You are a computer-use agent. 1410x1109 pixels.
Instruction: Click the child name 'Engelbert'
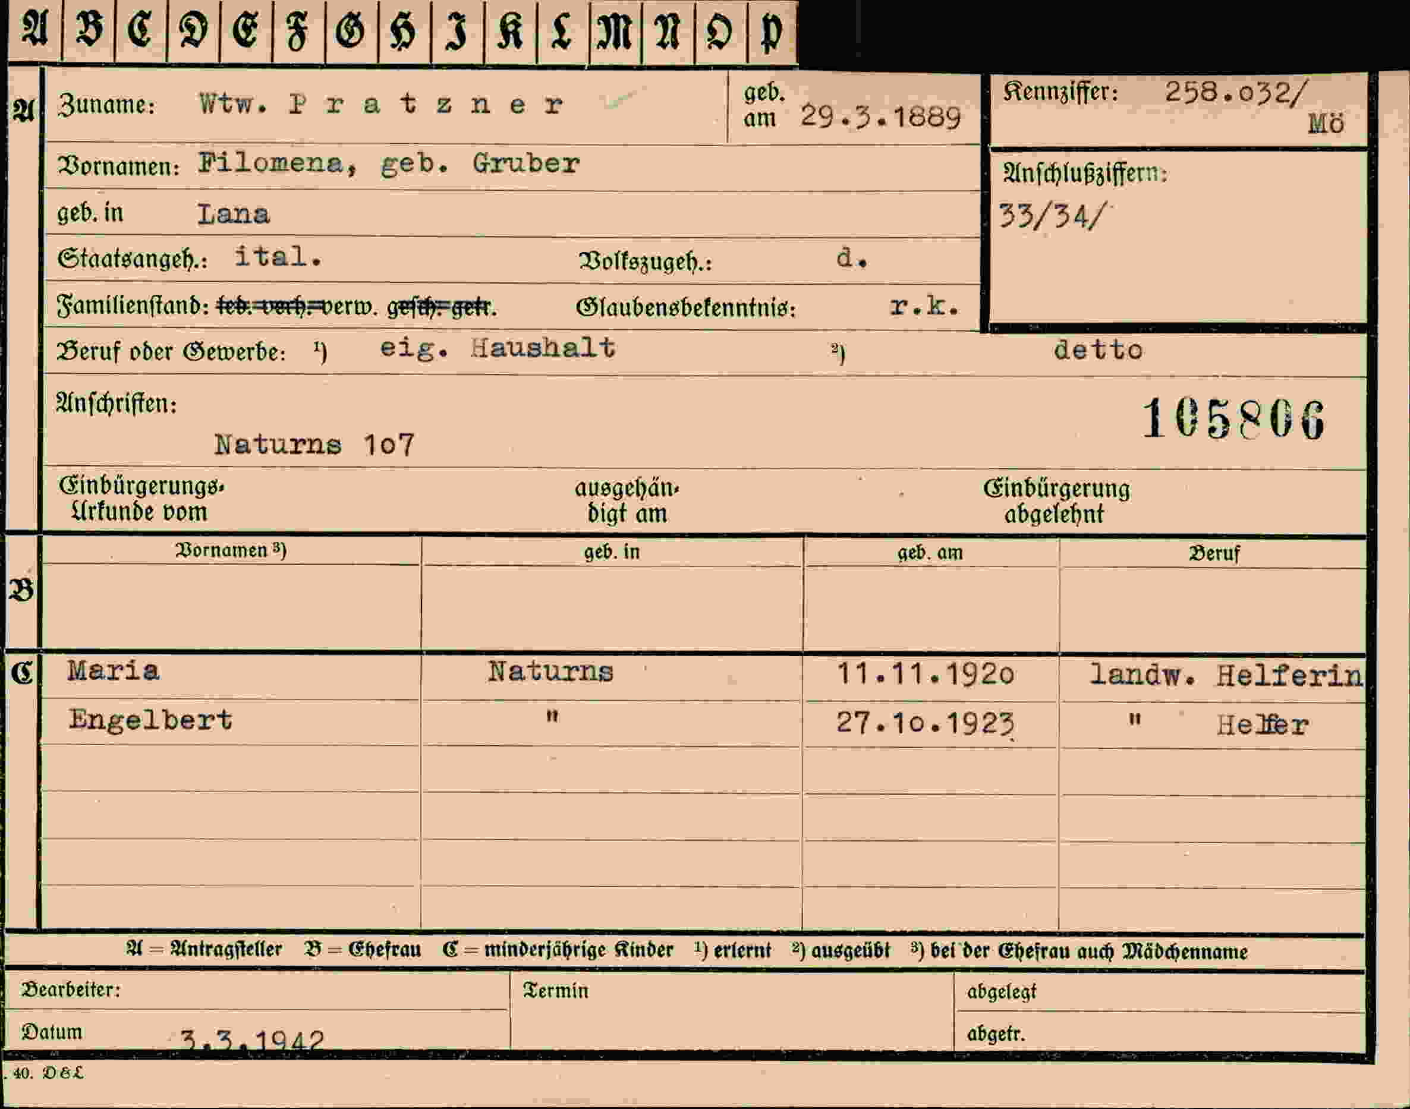(x=150, y=721)
